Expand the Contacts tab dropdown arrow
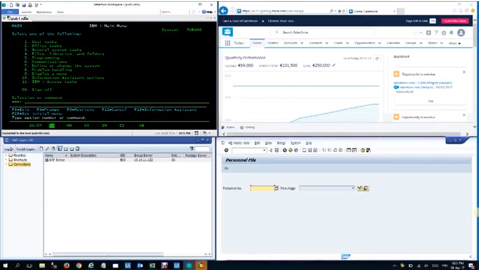 327,43
